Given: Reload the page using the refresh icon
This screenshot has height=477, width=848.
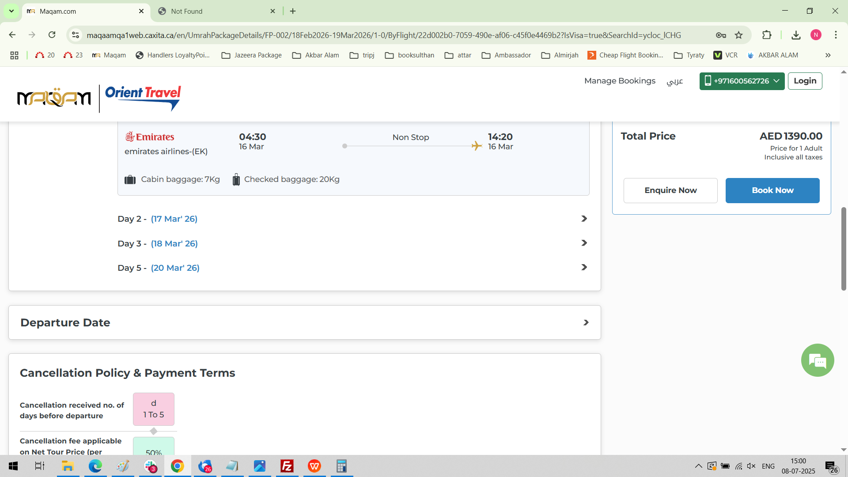Looking at the screenshot, I should coord(52,35).
